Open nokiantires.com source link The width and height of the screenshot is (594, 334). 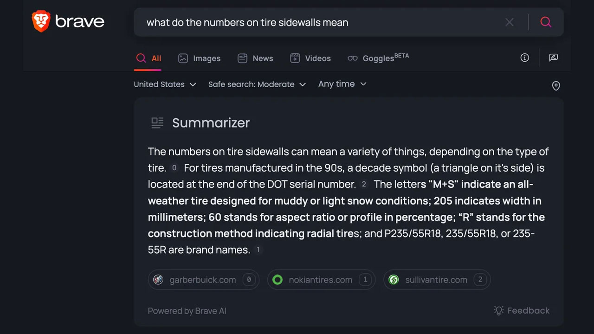[321, 280]
